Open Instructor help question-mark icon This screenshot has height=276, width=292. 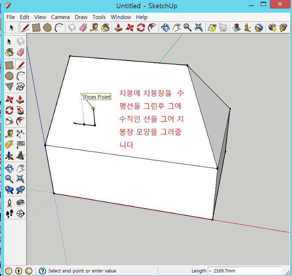coord(42,271)
